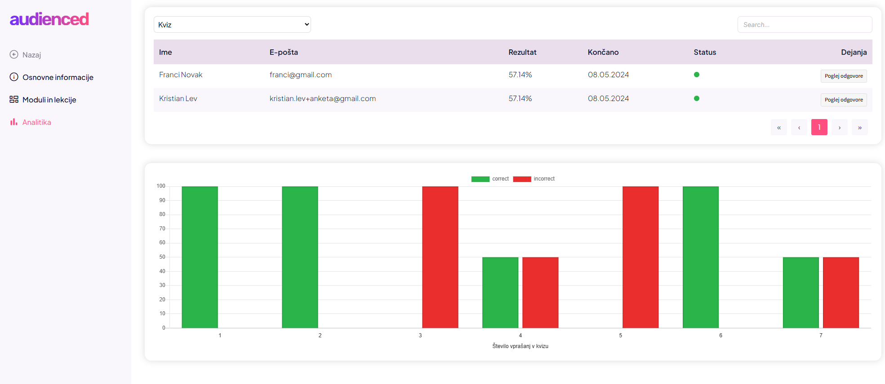Viewport: 885px width, 384px height.
Task: Open Moduli in lekcije section
Action: [49, 100]
